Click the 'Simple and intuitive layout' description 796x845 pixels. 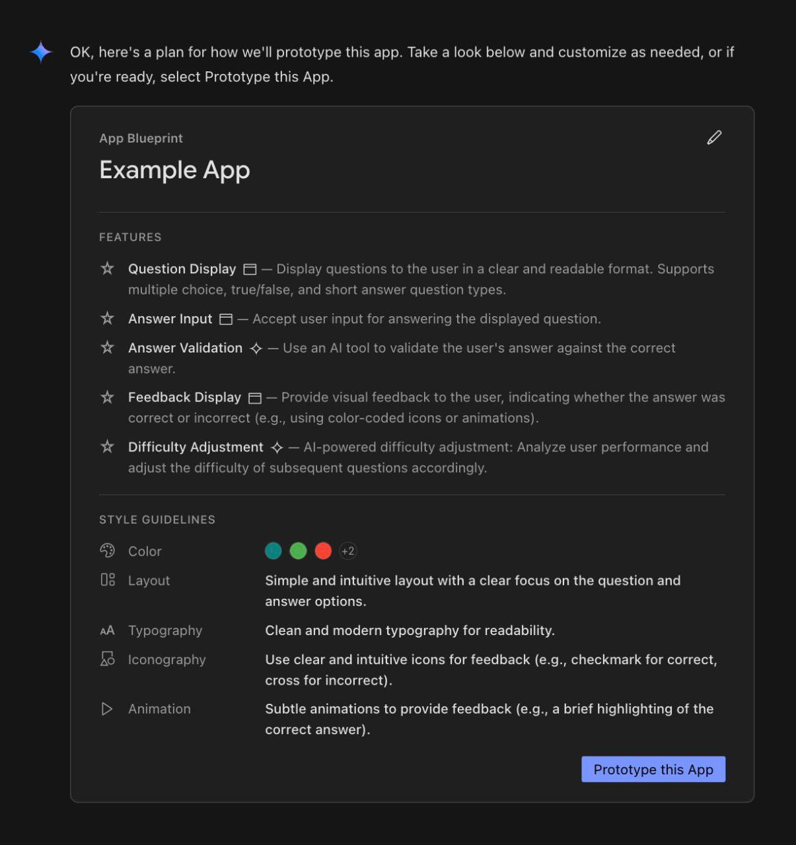tap(473, 591)
